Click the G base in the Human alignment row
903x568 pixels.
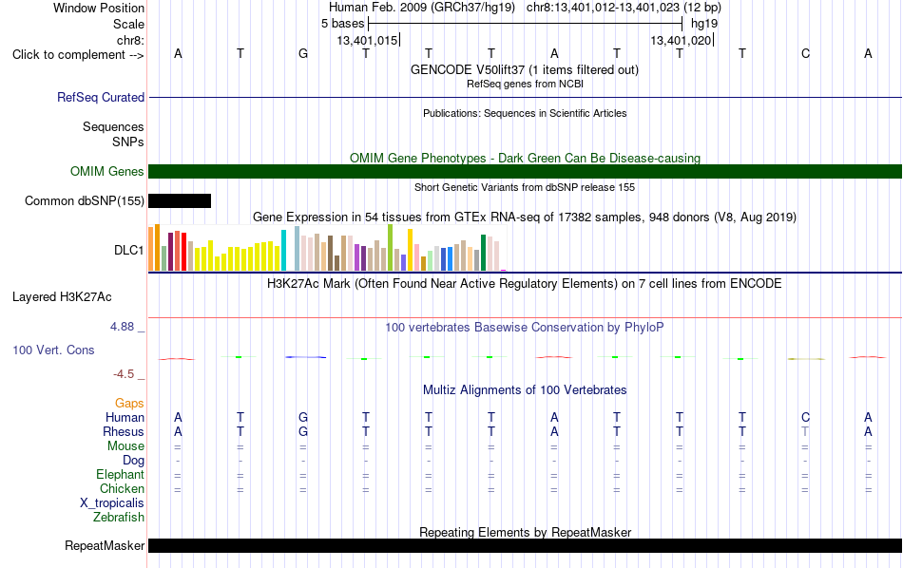click(x=303, y=417)
